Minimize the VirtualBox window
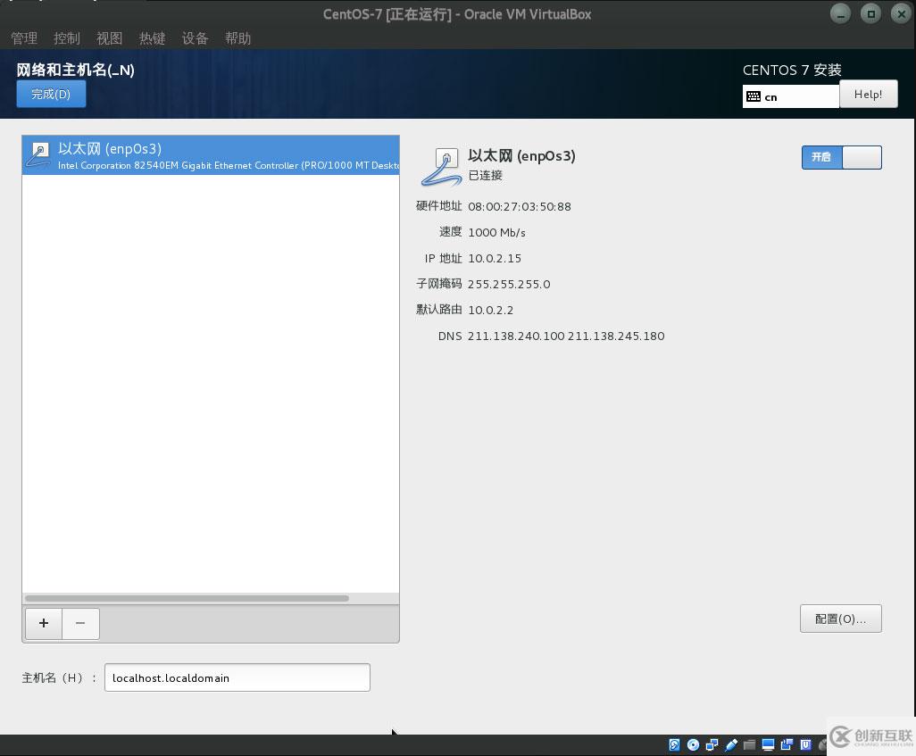916x756 pixels. tap(841, 14)
